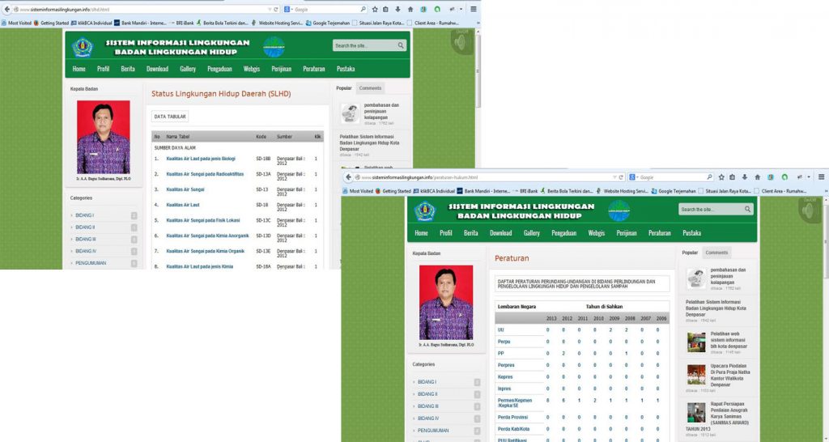This screenshot has height=442, width=829.
Task: Toggle site sound speaker on SLHD page
Action: (461, 42)
